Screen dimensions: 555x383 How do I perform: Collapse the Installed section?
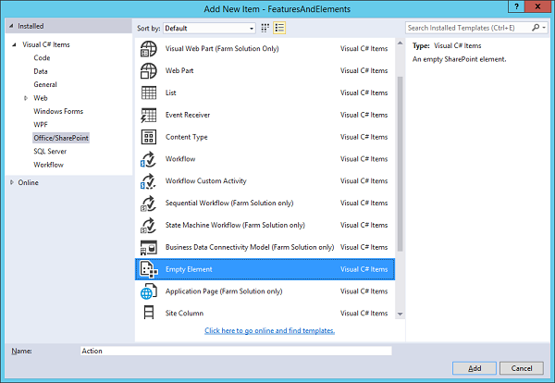(11, 26)
